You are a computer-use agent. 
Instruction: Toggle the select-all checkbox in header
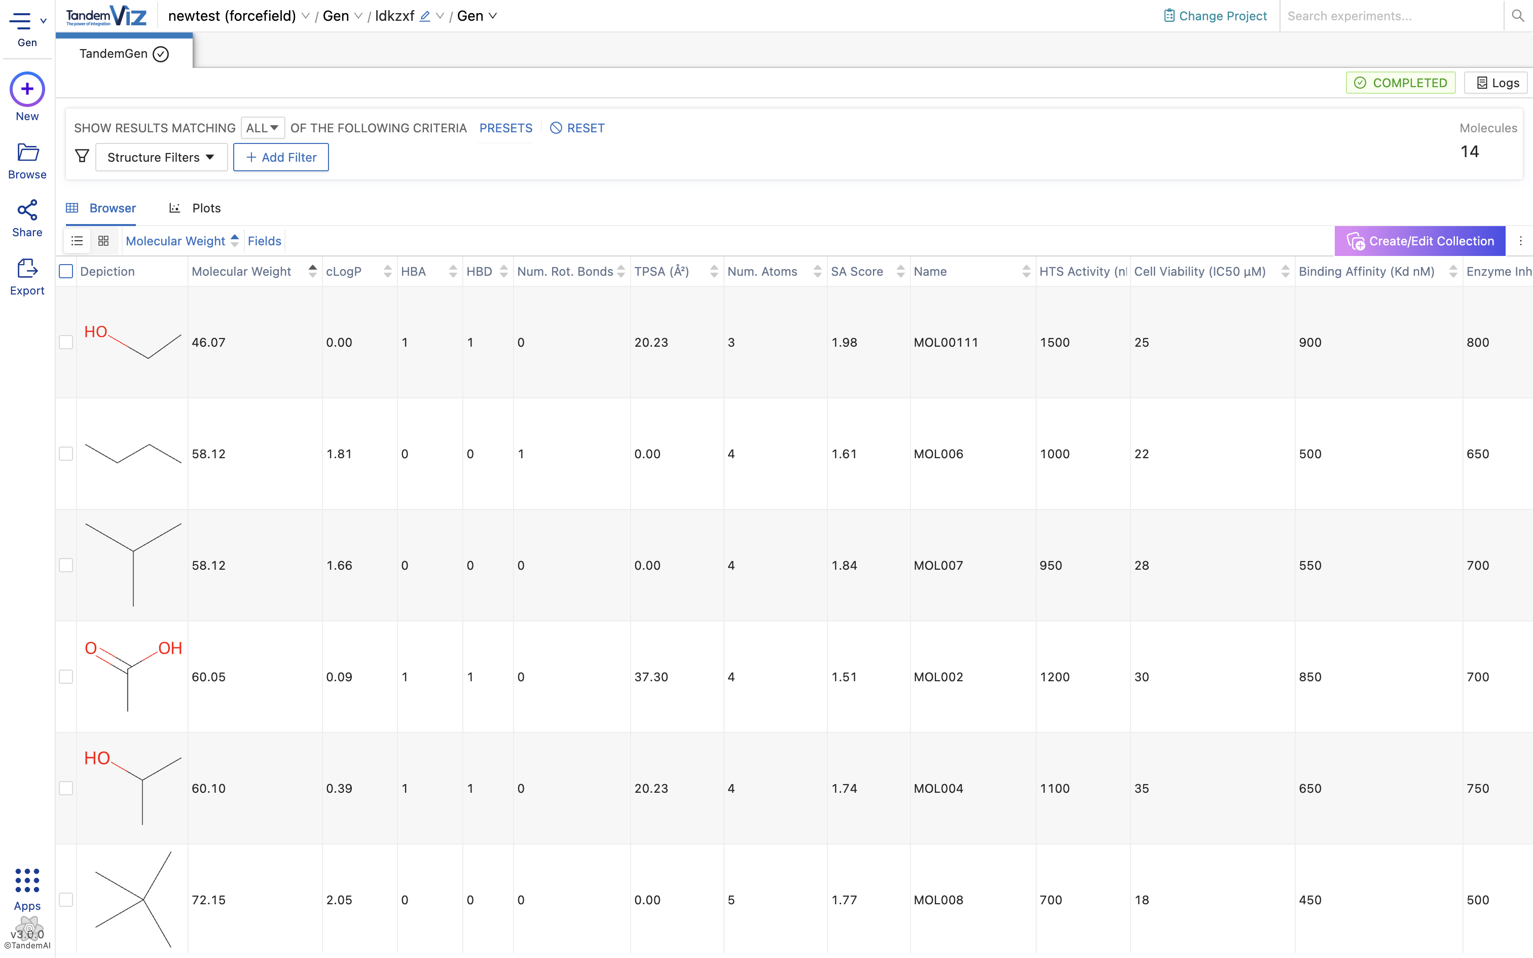point(66,271)
